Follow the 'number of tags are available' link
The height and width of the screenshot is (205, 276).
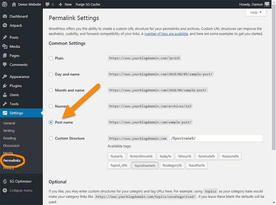click(166, 34)
